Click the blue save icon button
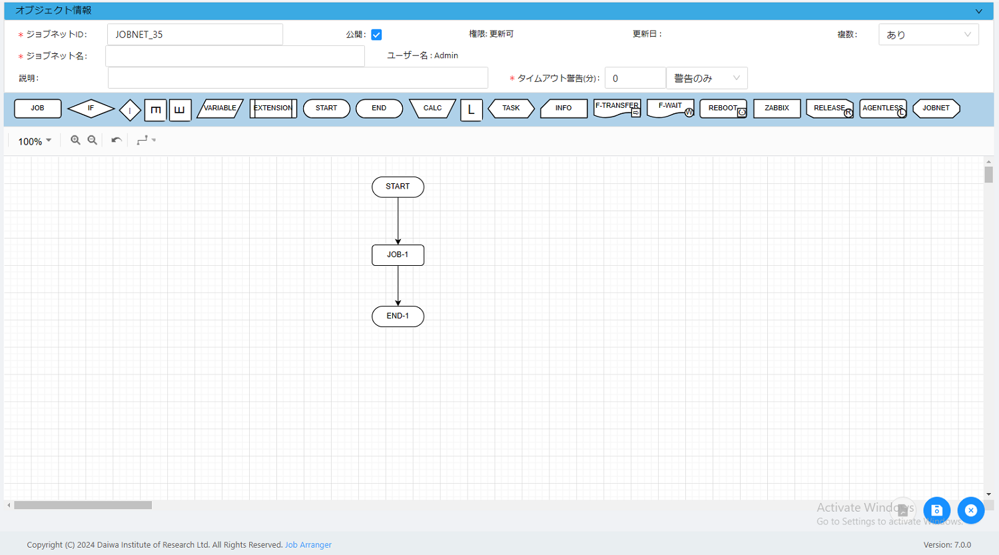Image resolution: width=999 pixels, height=555 pixels. point(936,510)
